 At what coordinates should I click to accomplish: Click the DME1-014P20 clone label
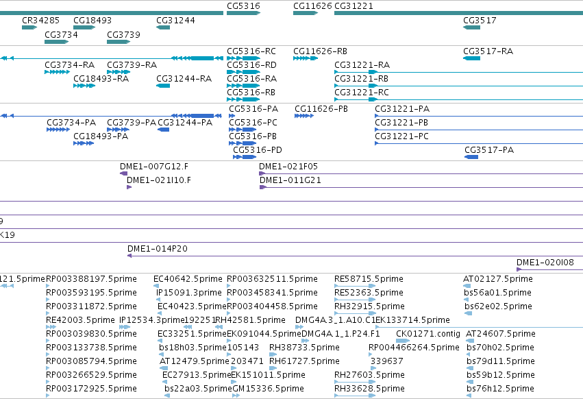[x=158, y=249]
